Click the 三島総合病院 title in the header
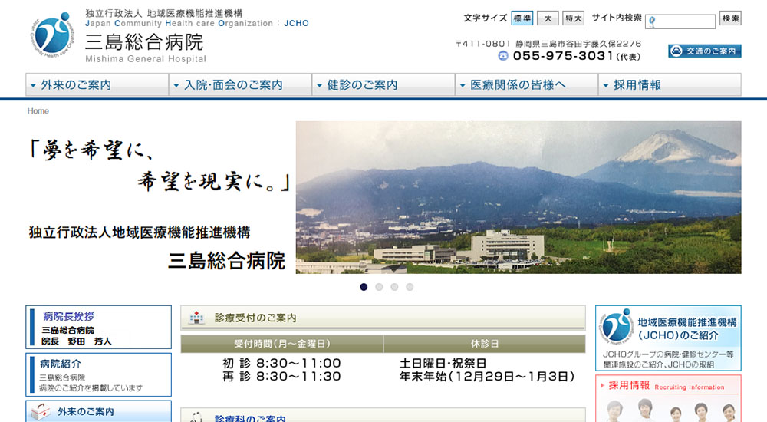Image resolution: width=767 pixels, height=422 pixels. [x=144, y=43]
